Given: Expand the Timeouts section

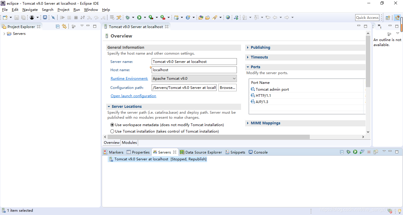Looking at the screenshot, I should (248, 57).
